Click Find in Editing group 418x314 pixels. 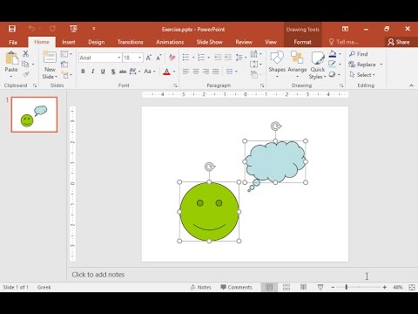pos(359,54)
